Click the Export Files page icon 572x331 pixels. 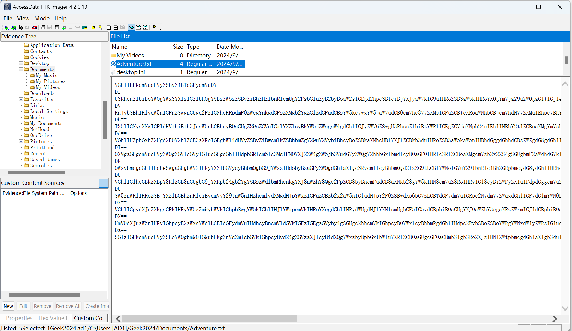[109, 27]
